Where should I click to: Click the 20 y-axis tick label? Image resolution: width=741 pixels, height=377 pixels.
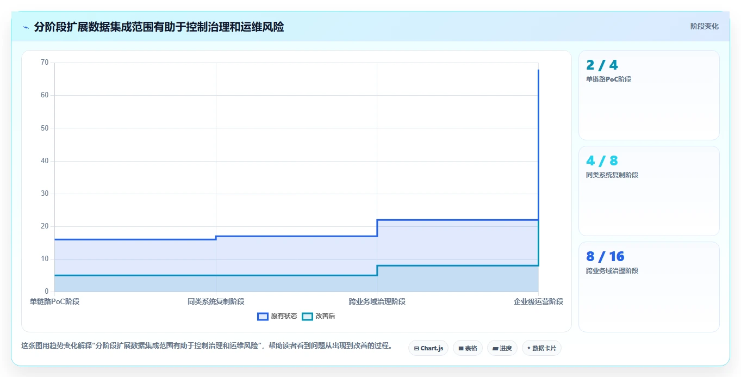tap(45, 226)
